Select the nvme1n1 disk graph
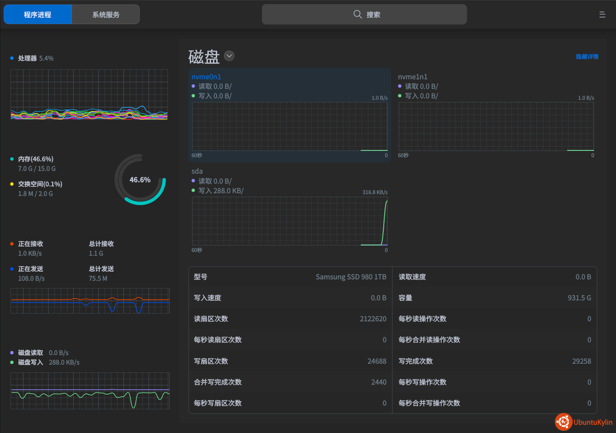 point(496,126)
